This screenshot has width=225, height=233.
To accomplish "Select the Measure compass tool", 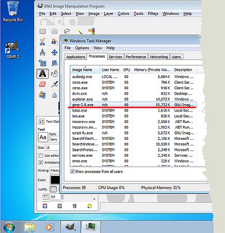I will point(43,53).
